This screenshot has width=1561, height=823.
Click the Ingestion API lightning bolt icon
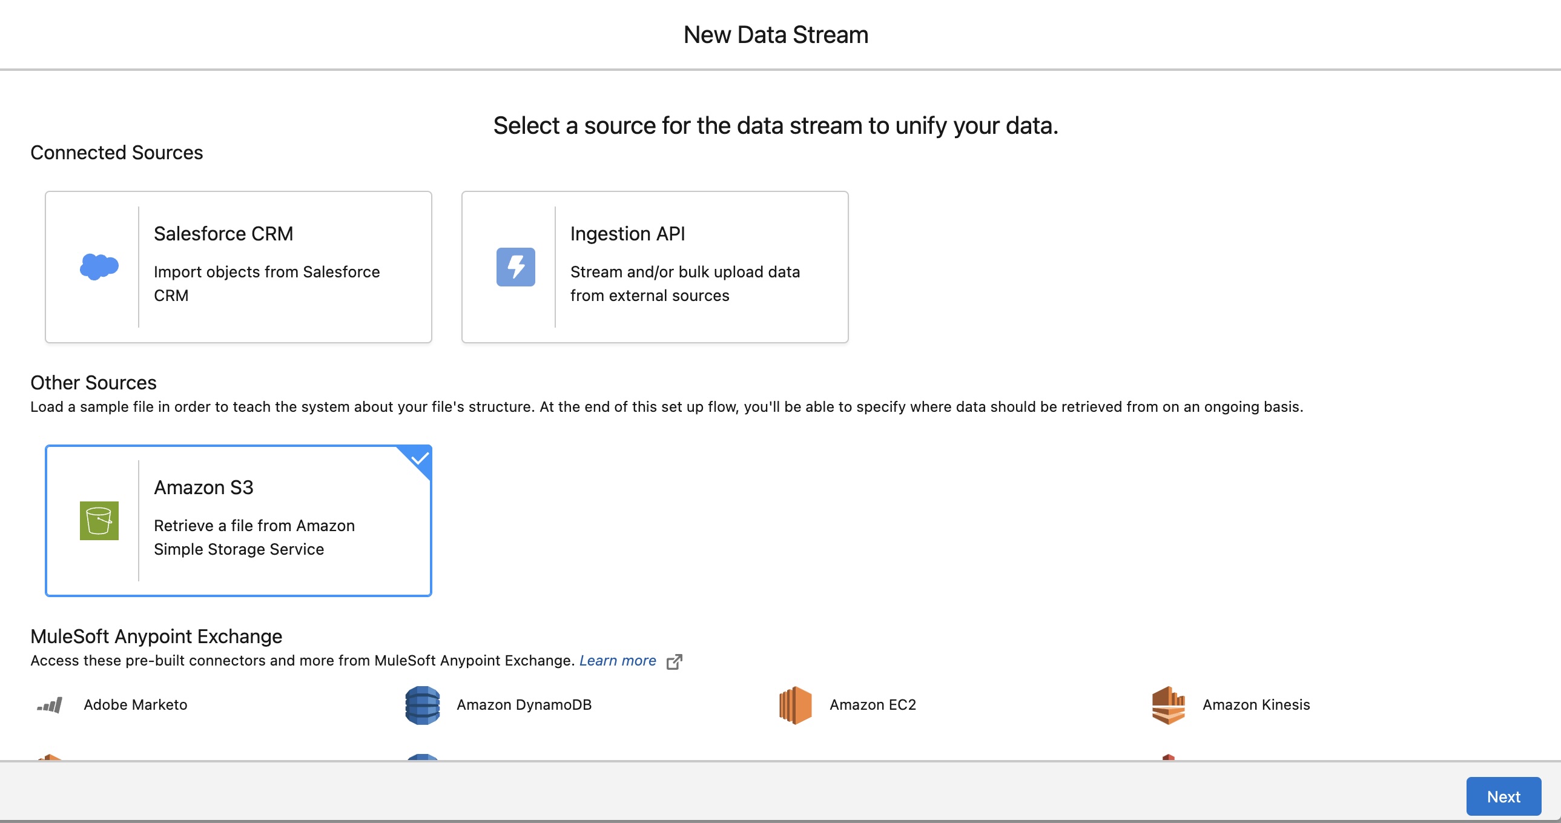pos(516,266)
